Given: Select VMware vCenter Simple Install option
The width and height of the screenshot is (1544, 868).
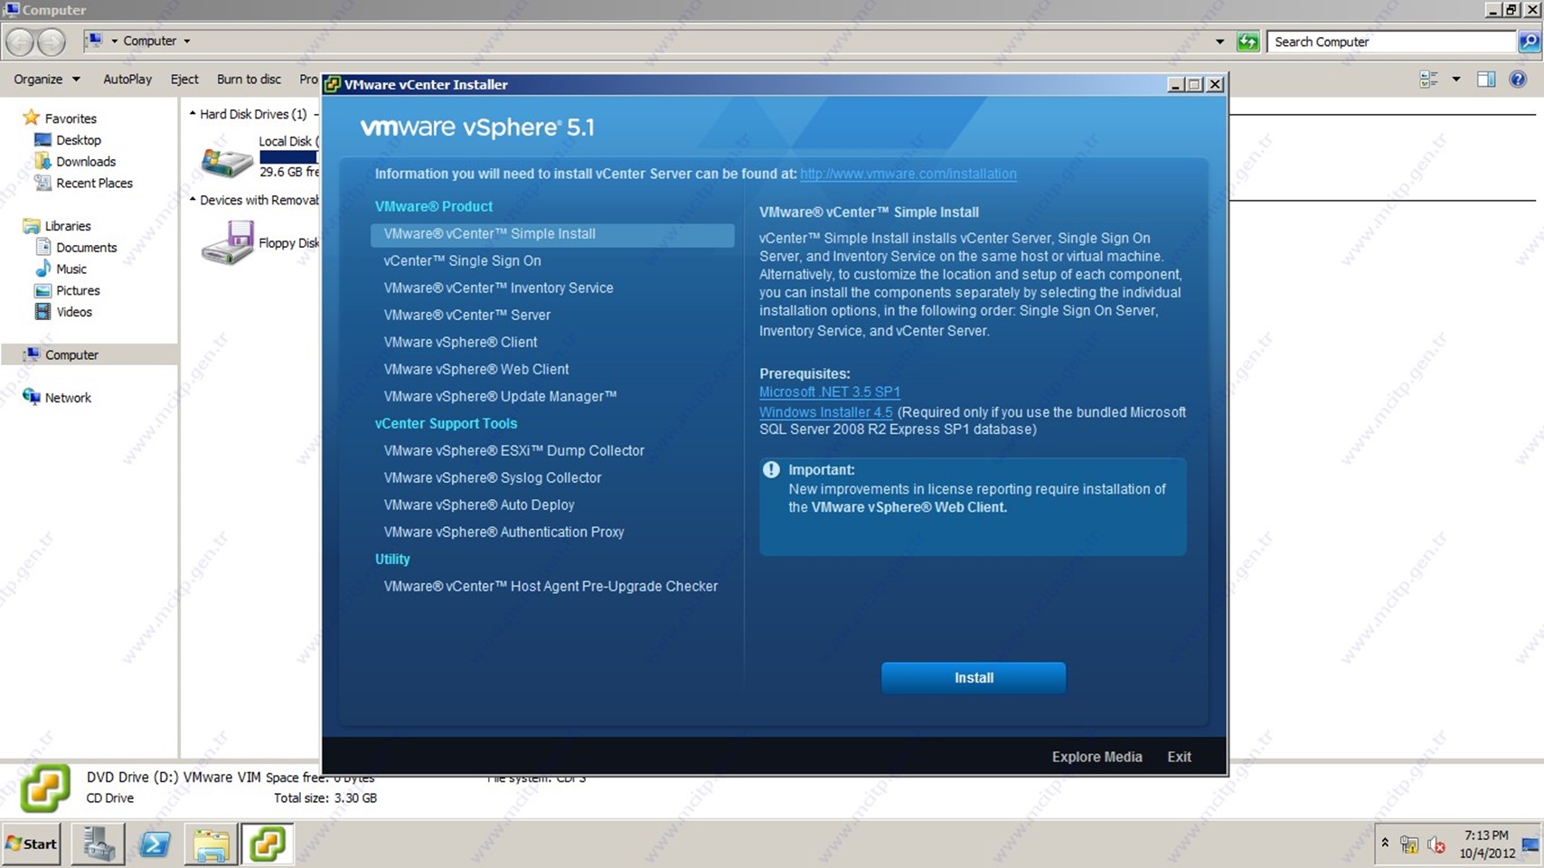Looking at the screenshot, I should [x=552, y=234].
